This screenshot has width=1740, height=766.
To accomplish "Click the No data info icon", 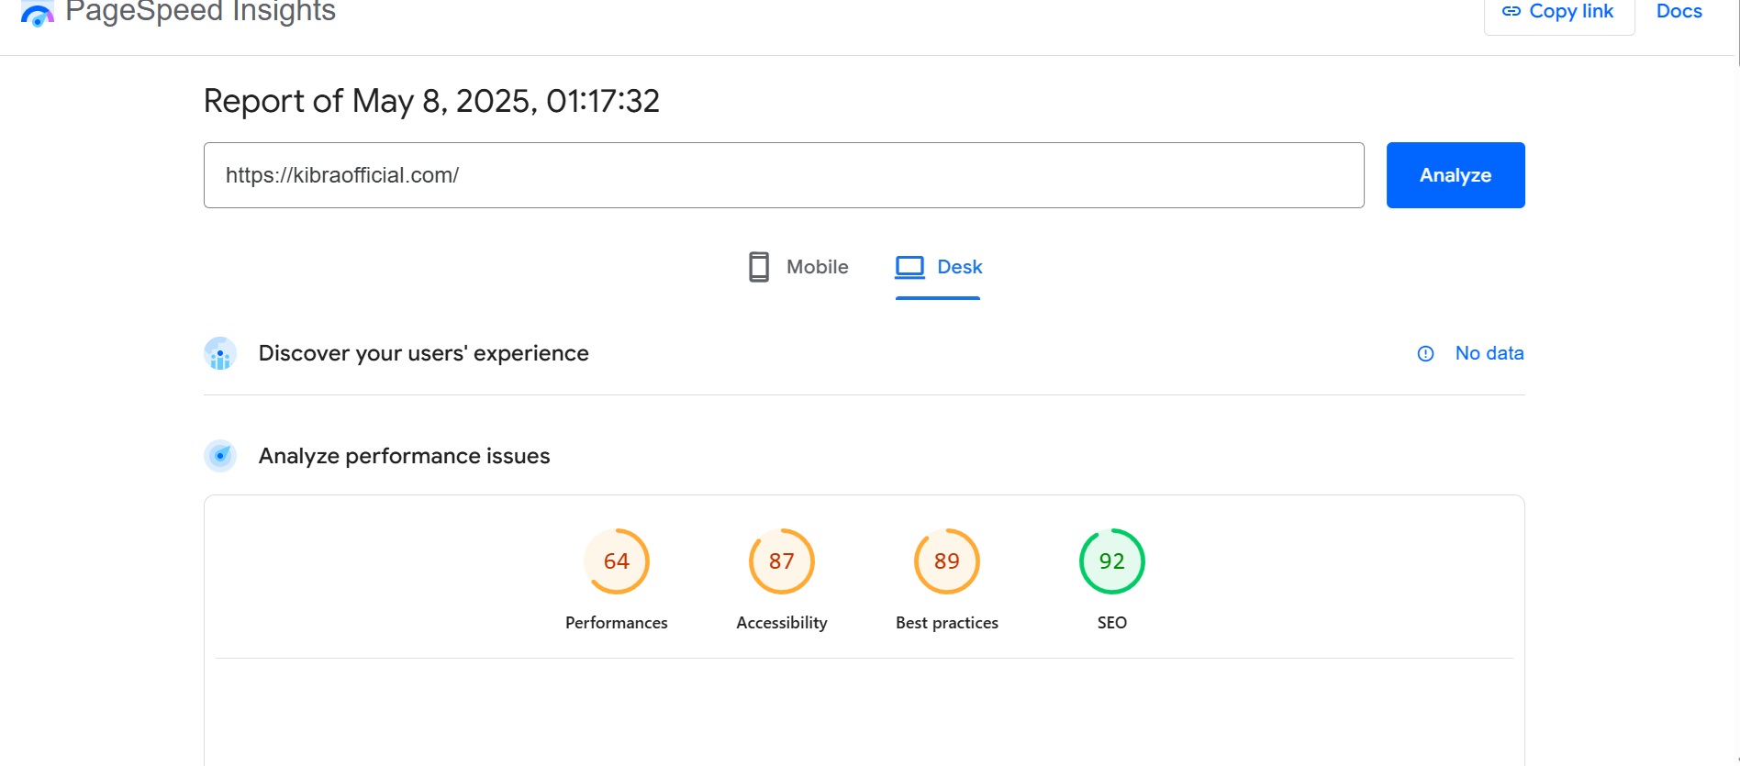I will tap(1425, 353).
